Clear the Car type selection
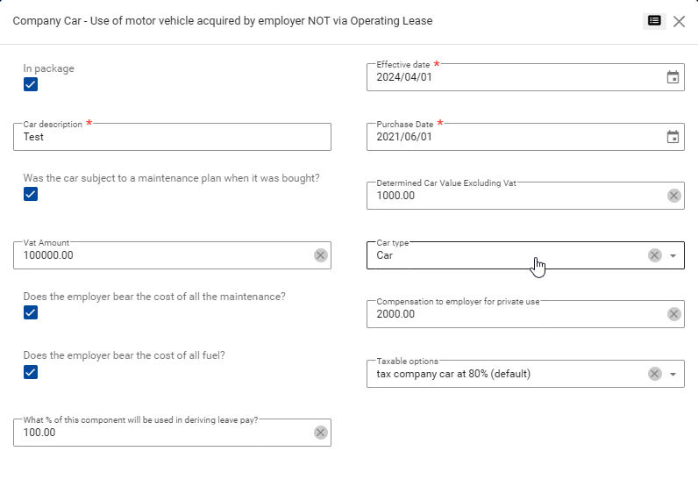 tap(654, 255)
